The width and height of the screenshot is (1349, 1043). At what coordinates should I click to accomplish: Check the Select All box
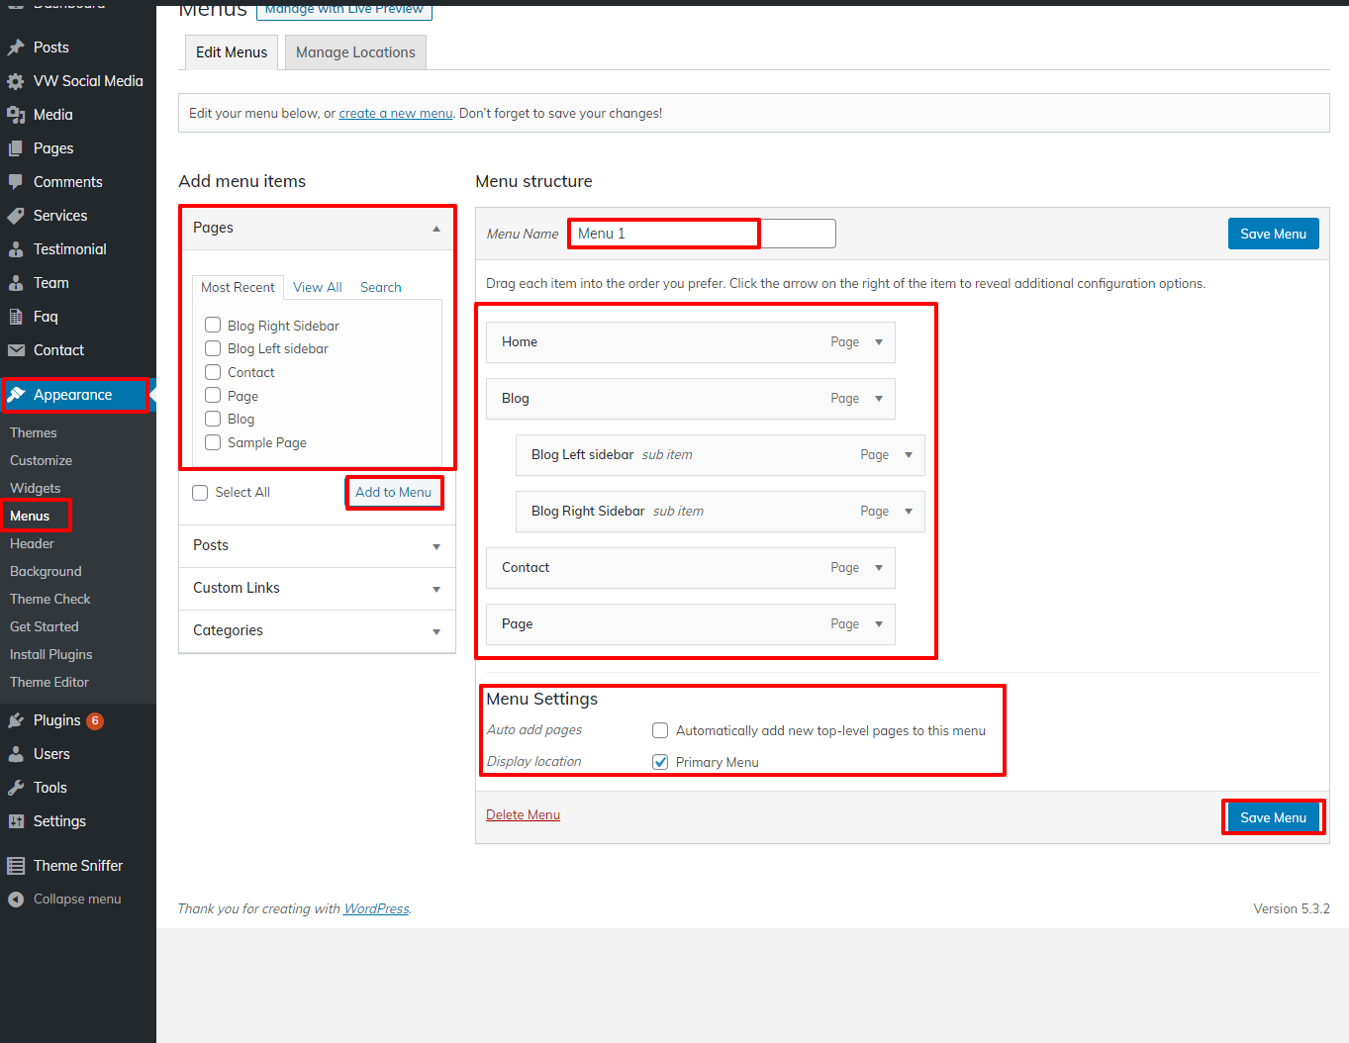200,492
